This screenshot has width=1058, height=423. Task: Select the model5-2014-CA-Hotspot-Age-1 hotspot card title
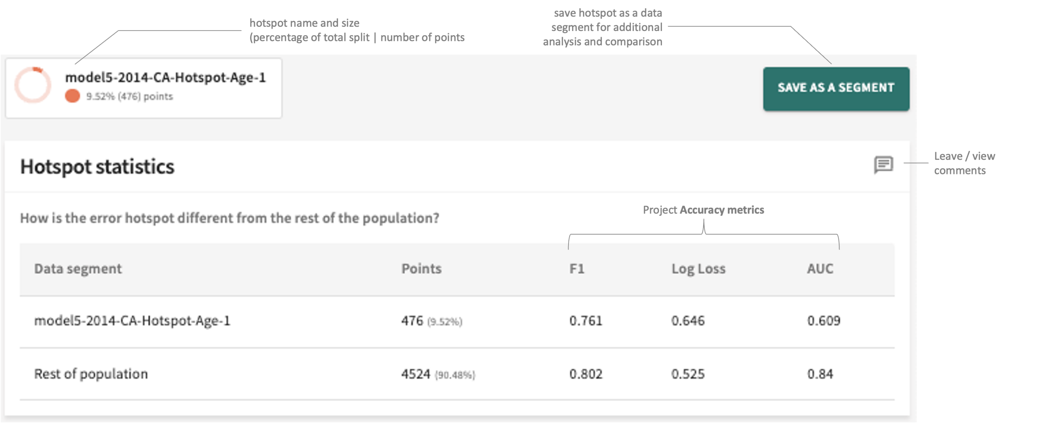165,77
